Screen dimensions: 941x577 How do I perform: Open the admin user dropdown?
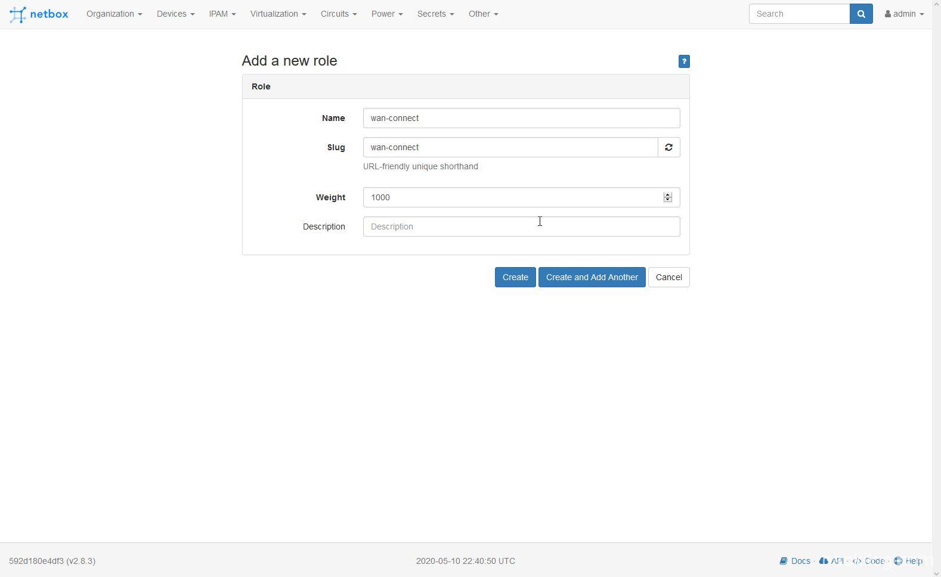(904, 14)
